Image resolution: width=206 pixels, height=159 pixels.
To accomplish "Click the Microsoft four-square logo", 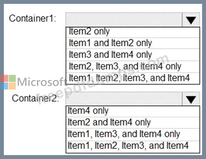I will click(x=9, y=82).
